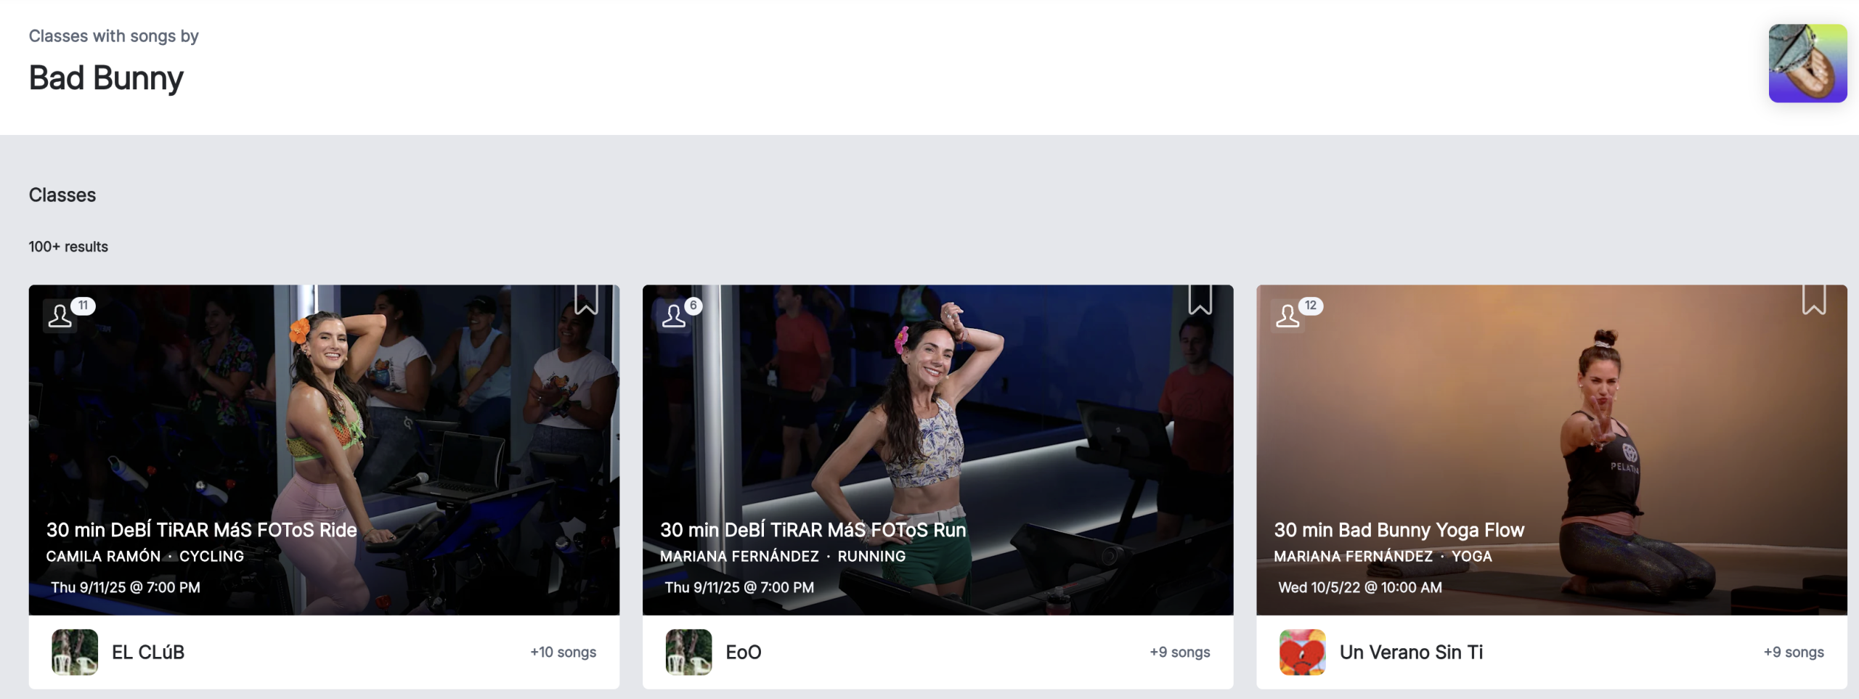The width and height of the screenshot is (1859, 699).
Task: Click the Bad Bunny artist image at top right
Action: click(1807, 63)
